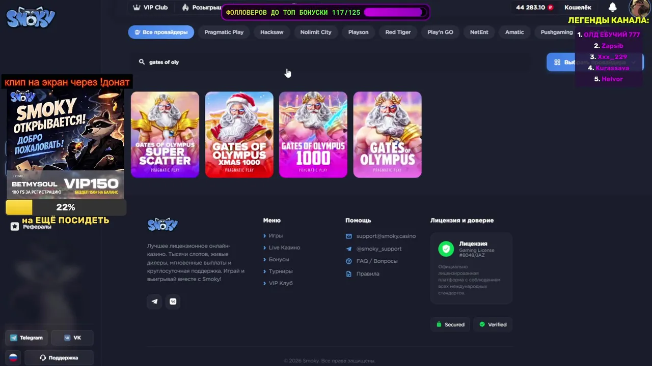
Task: Open the Кошелёк wallet
Action: [578, 8]
